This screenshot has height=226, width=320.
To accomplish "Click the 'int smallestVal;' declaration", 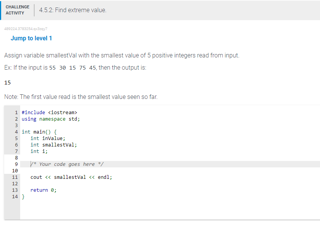I will click(x=54, y=145).
